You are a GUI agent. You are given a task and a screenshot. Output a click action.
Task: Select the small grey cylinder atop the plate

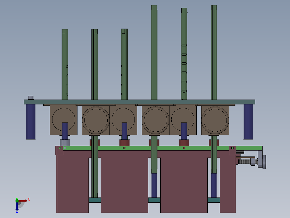pyautogui.click(x=31, y=98)
